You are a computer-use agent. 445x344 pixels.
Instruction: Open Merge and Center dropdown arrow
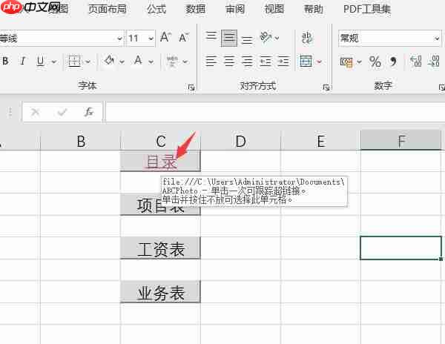pos(319,62)
